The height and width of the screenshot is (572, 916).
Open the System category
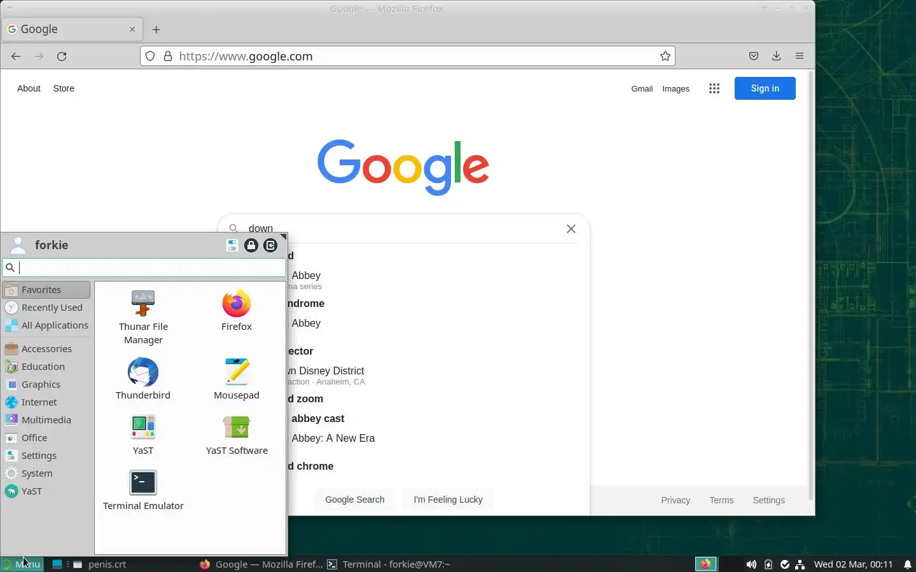pyautogui.click(x=46, y=473)
